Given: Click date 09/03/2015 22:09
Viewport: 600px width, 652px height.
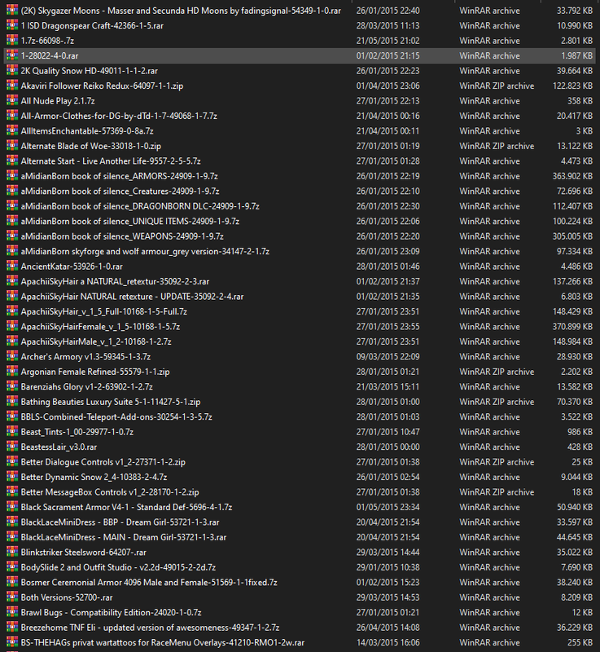Looking at the screenshot, I should point(388,356).
